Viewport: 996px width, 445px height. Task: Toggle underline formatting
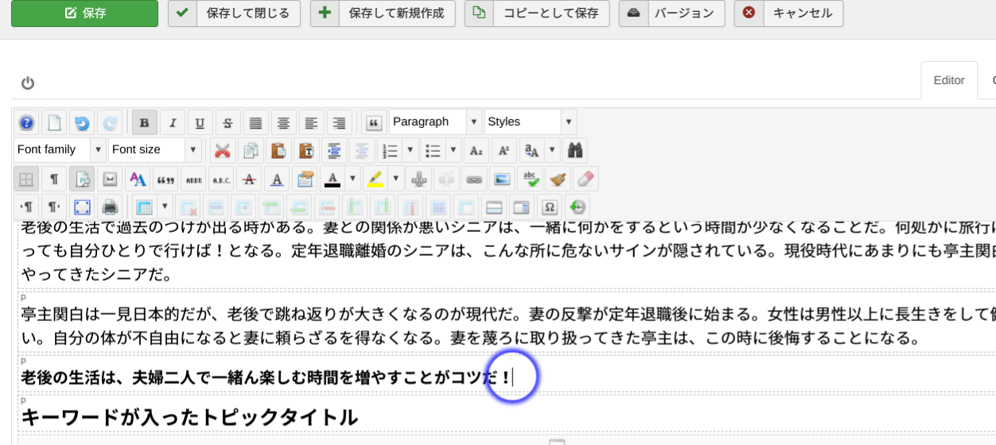tap(200, 122)
